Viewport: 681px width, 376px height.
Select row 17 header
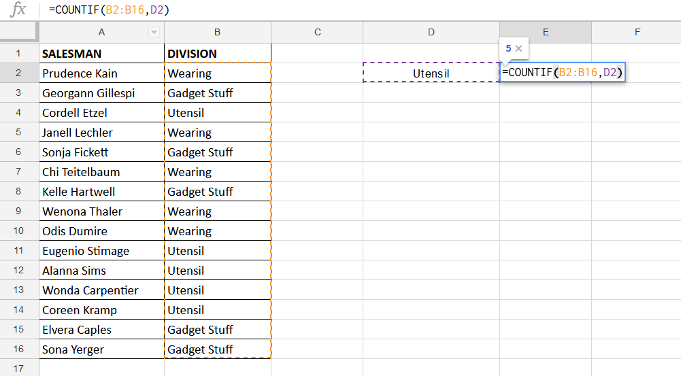(x=19, y=369)
